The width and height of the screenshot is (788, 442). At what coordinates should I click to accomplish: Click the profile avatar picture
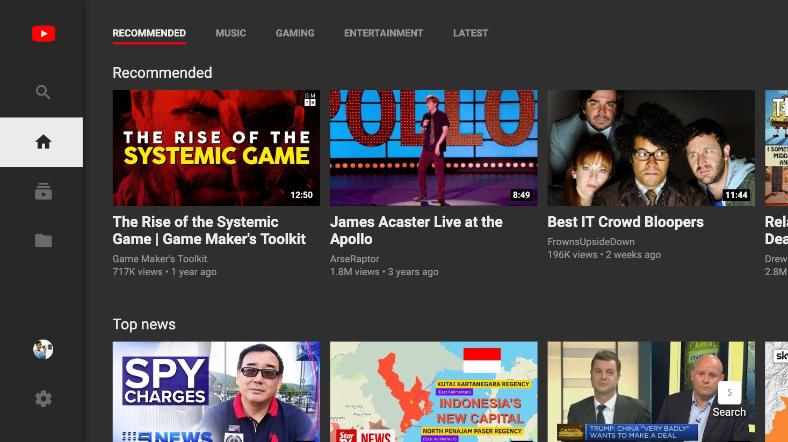pyautogui.click(x=43, y=349)
